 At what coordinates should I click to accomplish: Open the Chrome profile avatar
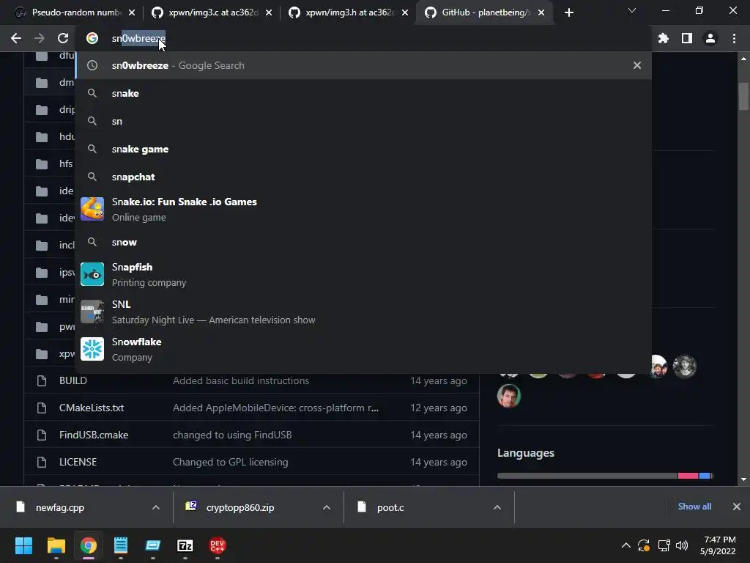(710, 38)
